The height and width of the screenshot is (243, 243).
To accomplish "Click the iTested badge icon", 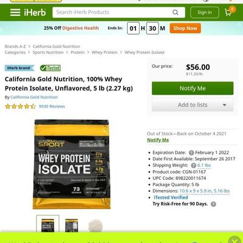I will (50, 68).
